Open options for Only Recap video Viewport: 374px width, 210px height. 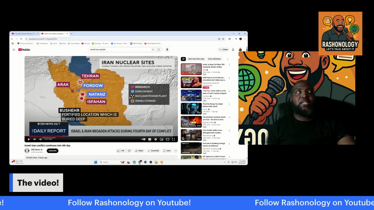[x=229, y=104]
